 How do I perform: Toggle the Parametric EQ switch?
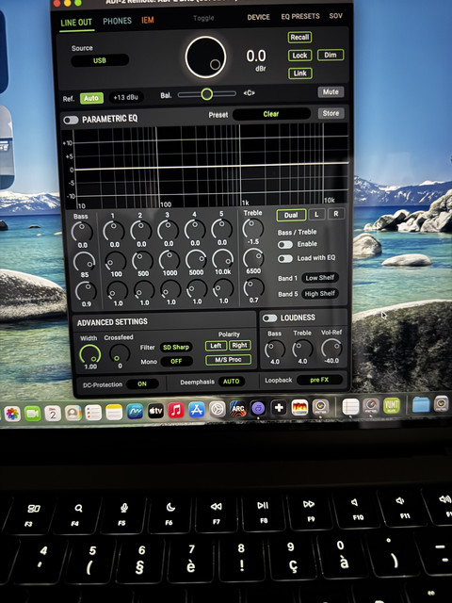click(x=71, y=120)
